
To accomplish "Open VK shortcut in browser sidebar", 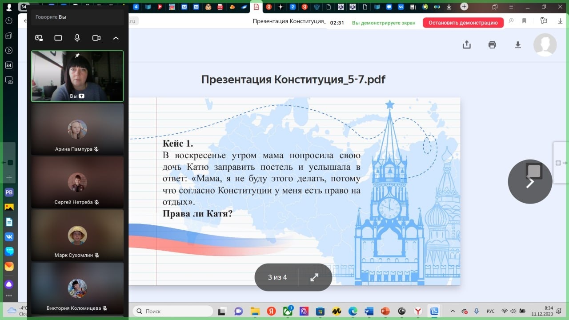I will [9, 236].
